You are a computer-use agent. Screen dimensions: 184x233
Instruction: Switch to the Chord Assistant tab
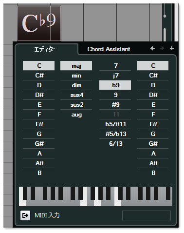click(109, 49)
